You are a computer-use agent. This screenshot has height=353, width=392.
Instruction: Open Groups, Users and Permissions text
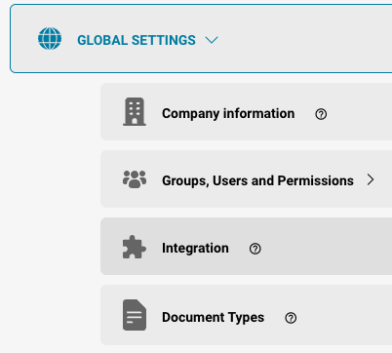tap(257, 180)
